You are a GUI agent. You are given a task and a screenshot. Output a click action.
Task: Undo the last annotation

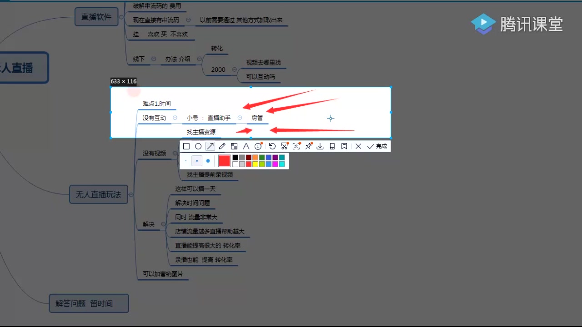pos(273,146)
